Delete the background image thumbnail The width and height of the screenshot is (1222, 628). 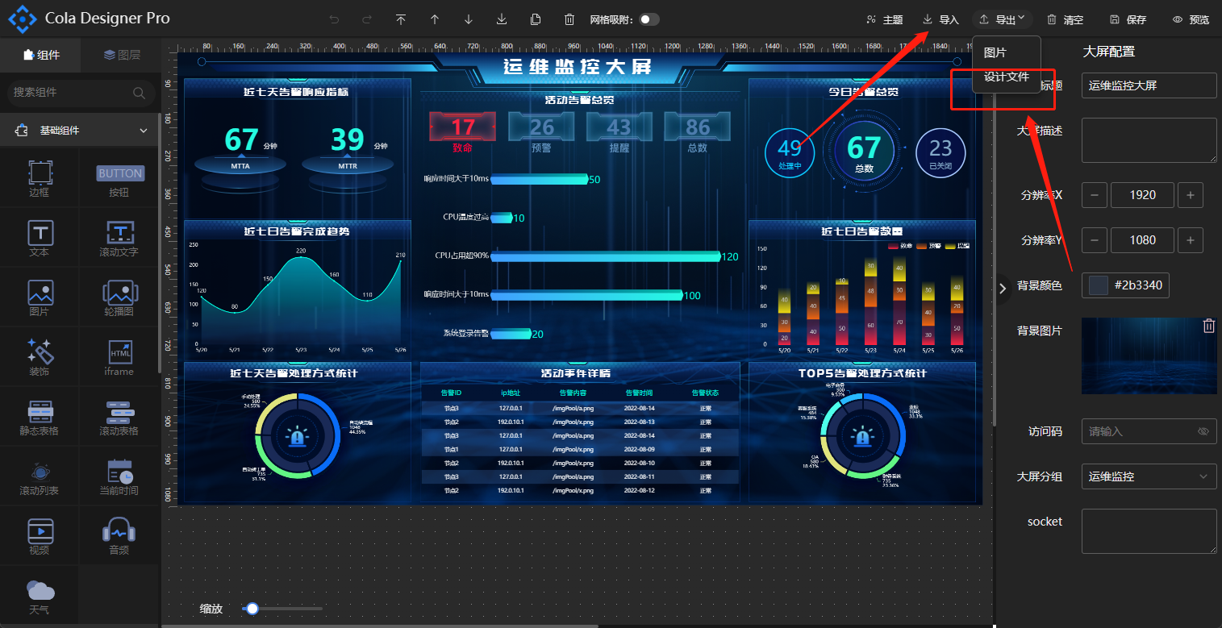1208,326
